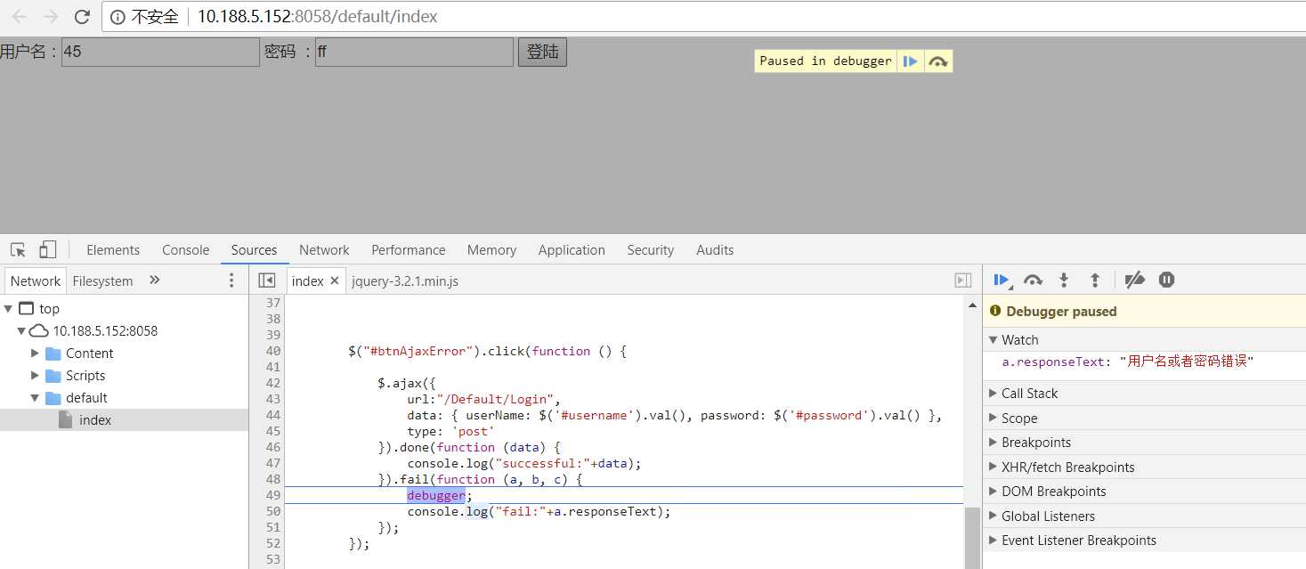Resume script execution in the debugger toolbar

(x=1002, y=280)
